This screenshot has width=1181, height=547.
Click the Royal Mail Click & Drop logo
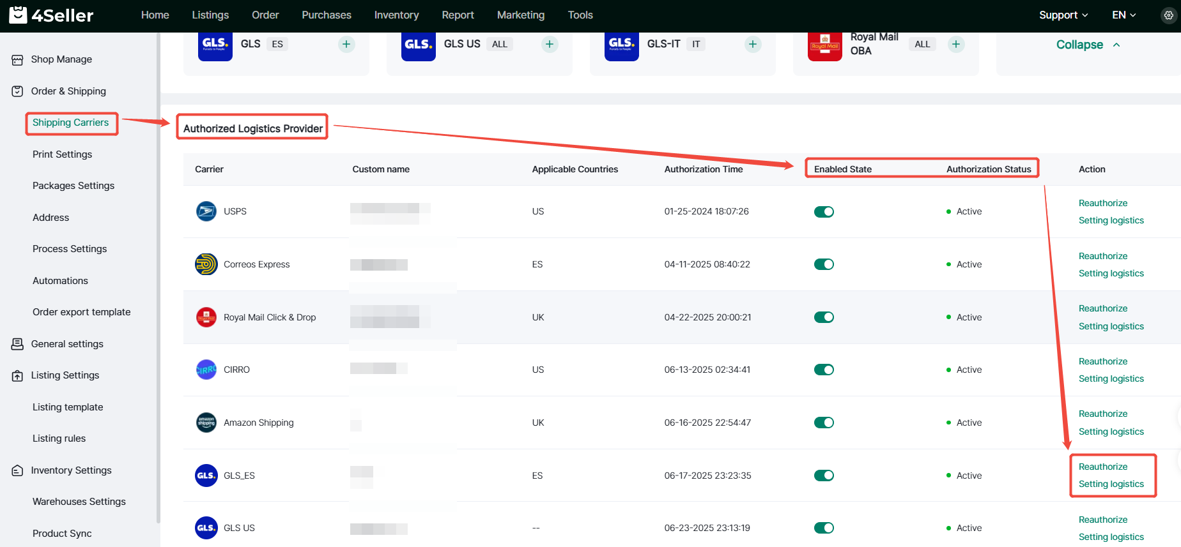(206, 317)
